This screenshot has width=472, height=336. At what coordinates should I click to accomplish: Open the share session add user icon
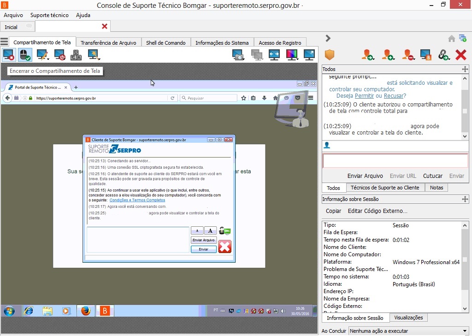coord(388,55)
